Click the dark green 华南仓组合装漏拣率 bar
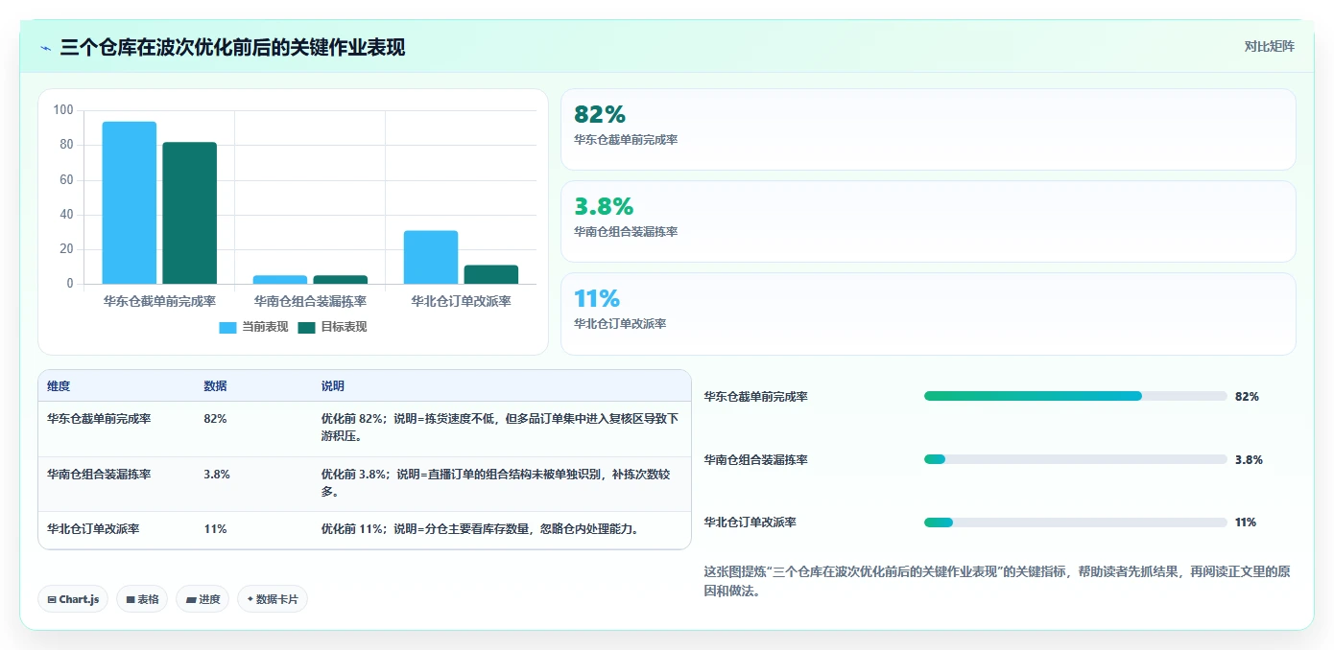 (341, 280)
